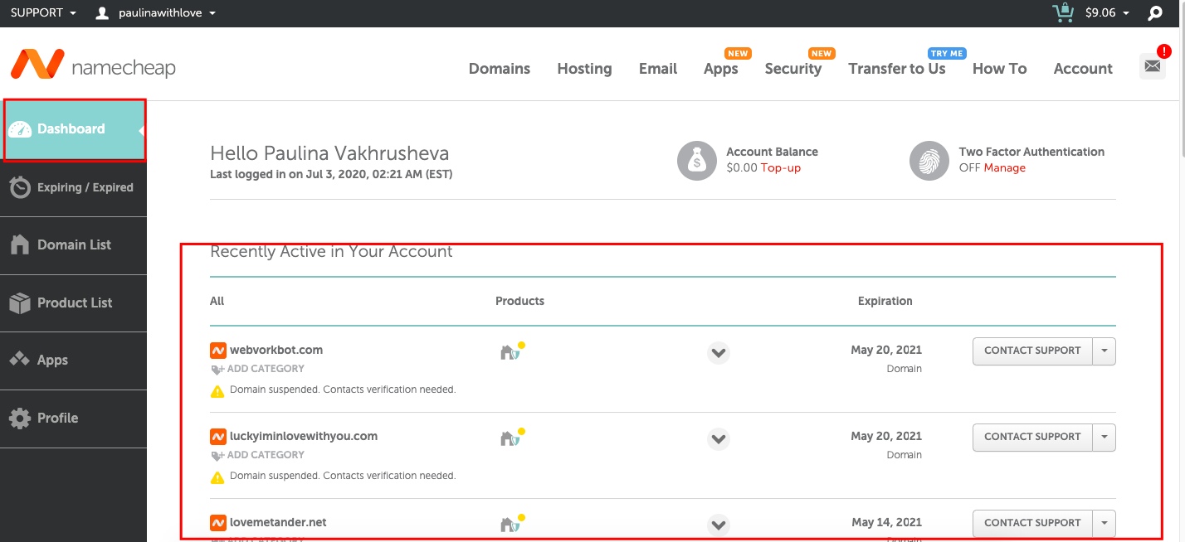The height and width of the screenshot is (542, 1185).
Task: Click Manage for Two Factor Authentication
Action: click(1005, 168)
